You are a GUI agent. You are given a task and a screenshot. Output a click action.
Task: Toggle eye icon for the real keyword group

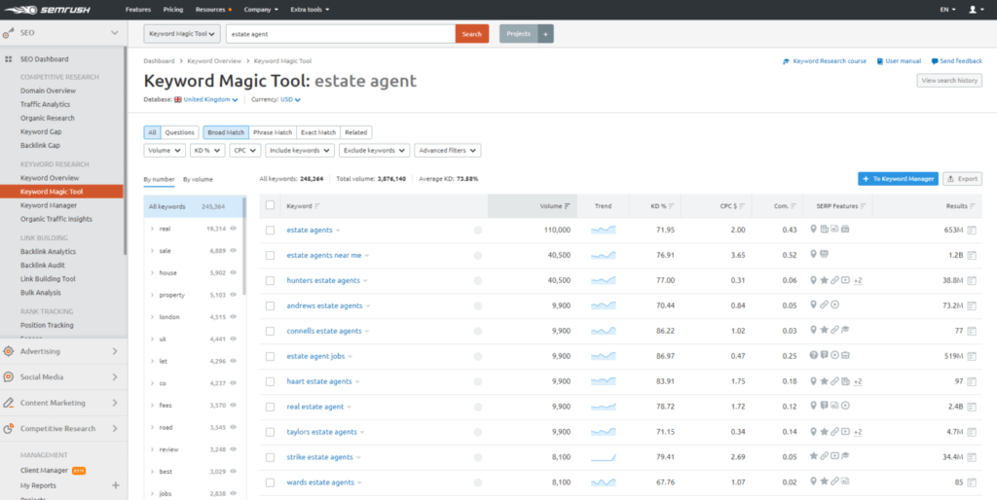click(x=234, y=229)
